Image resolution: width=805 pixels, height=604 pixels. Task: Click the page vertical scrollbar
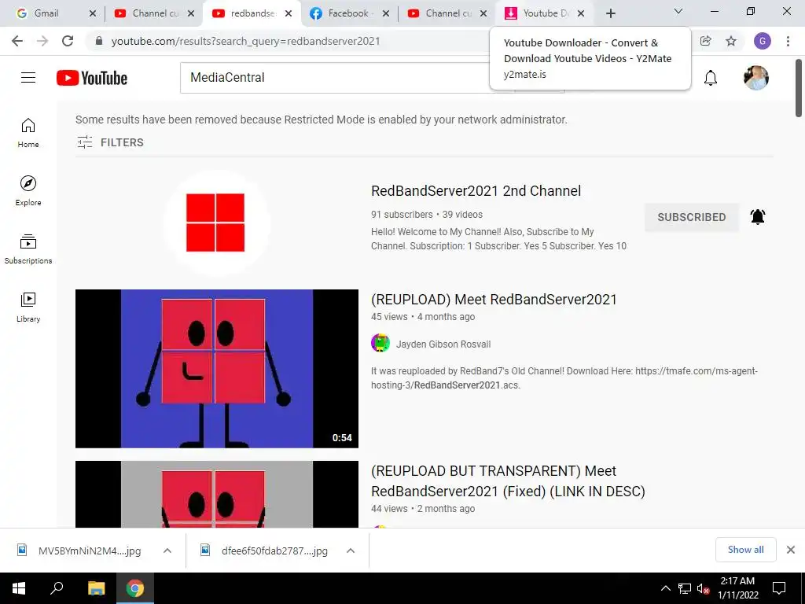pyautogui.click(x=799, y=88)
